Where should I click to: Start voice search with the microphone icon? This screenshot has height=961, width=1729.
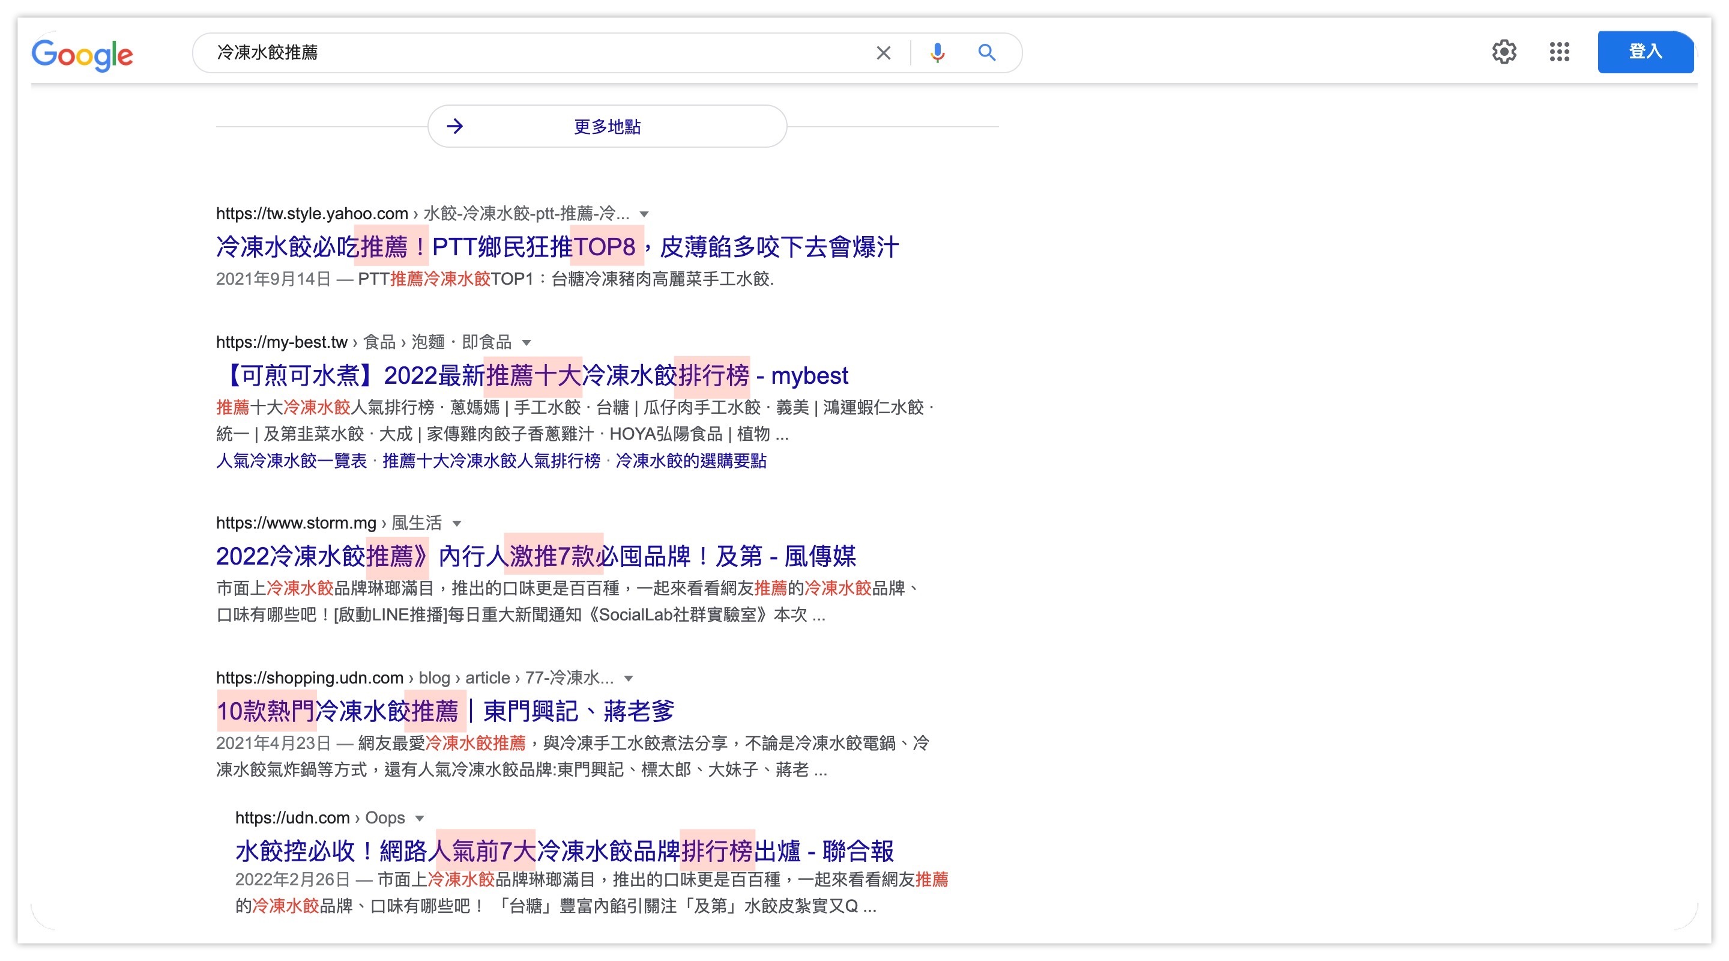(937, 52)
